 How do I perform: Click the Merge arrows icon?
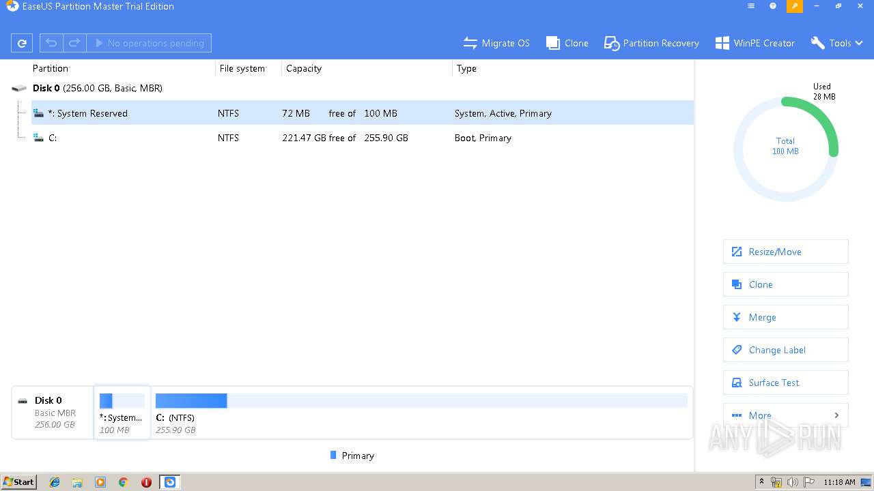(737, 317)
